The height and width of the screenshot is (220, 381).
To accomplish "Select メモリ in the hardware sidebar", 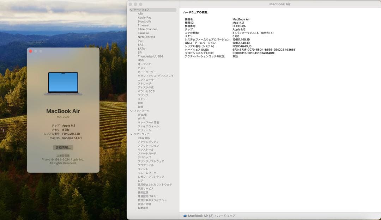I will (141, 99).
